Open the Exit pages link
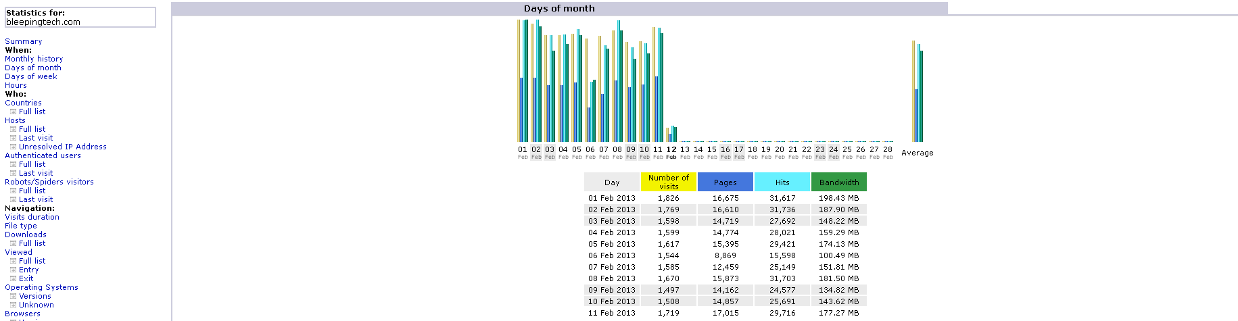Image resolution: width=1238 pixels, height=321 pixels. 26,278
